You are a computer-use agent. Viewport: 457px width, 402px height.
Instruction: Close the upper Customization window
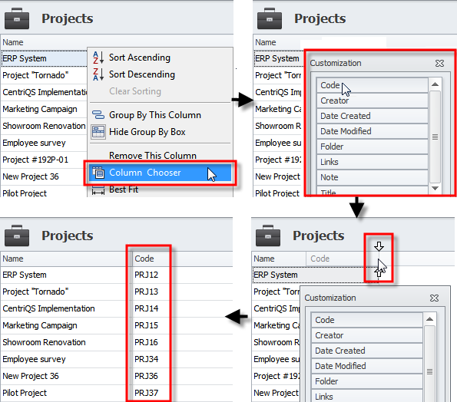[x=439, y=63]
